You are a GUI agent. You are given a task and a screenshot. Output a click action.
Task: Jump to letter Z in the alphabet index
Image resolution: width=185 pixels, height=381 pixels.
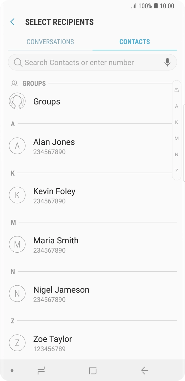[176, 170]
